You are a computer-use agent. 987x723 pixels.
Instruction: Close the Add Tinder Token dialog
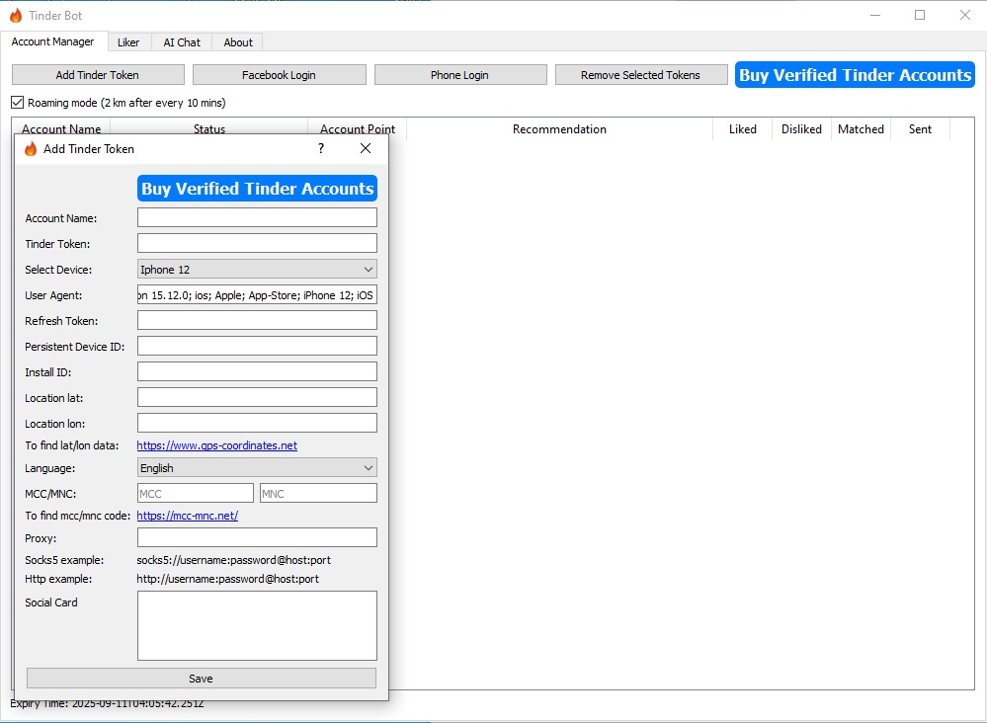coord(366,148)
